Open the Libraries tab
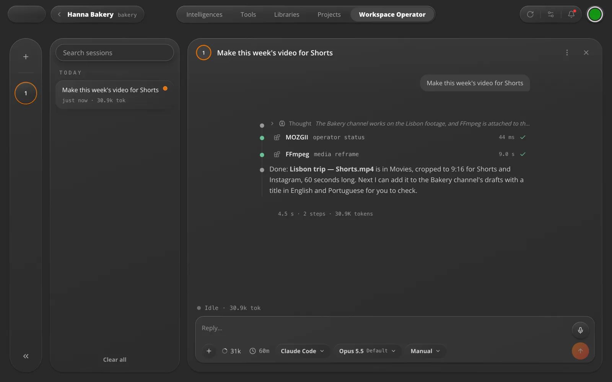The image size is (612, 382). pyautogui.click(x=286, y=15)
